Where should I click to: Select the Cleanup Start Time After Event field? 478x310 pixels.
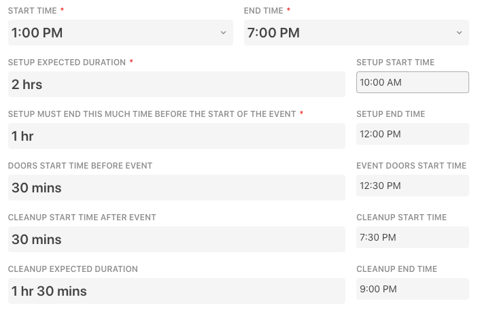176,239
